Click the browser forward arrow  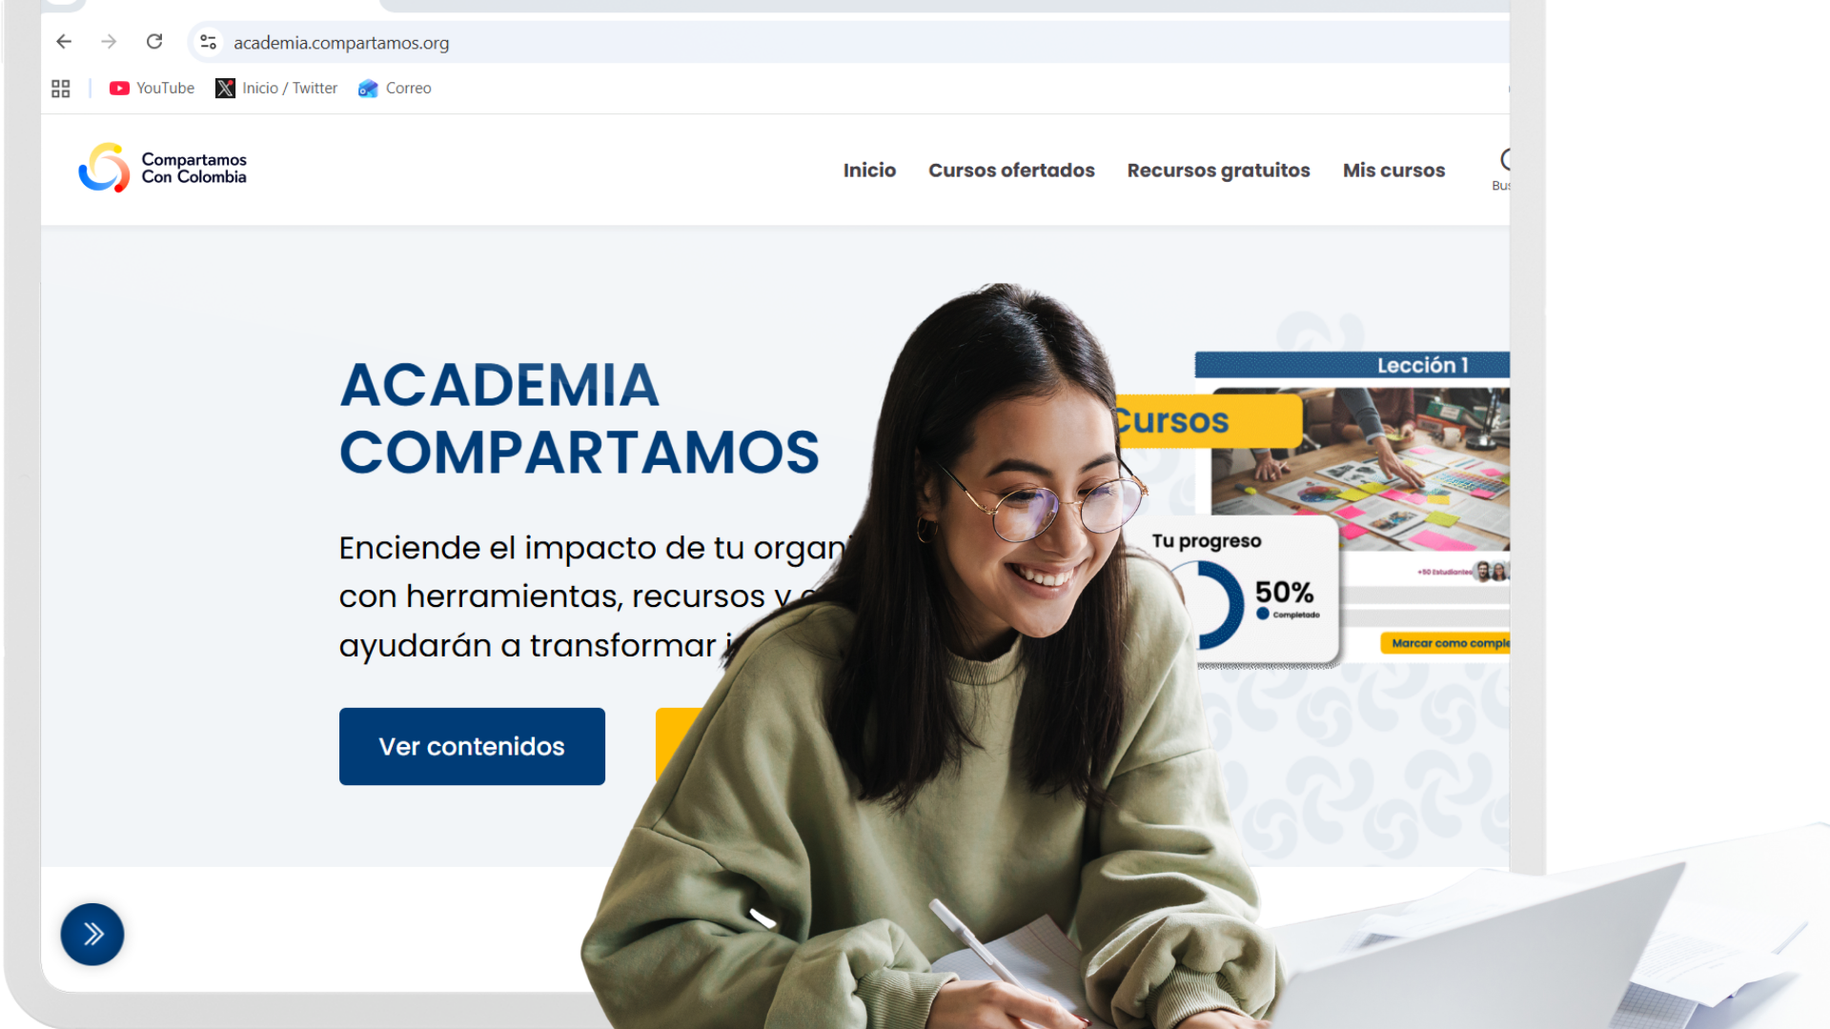pyautogui.click(x=109, y=42)
